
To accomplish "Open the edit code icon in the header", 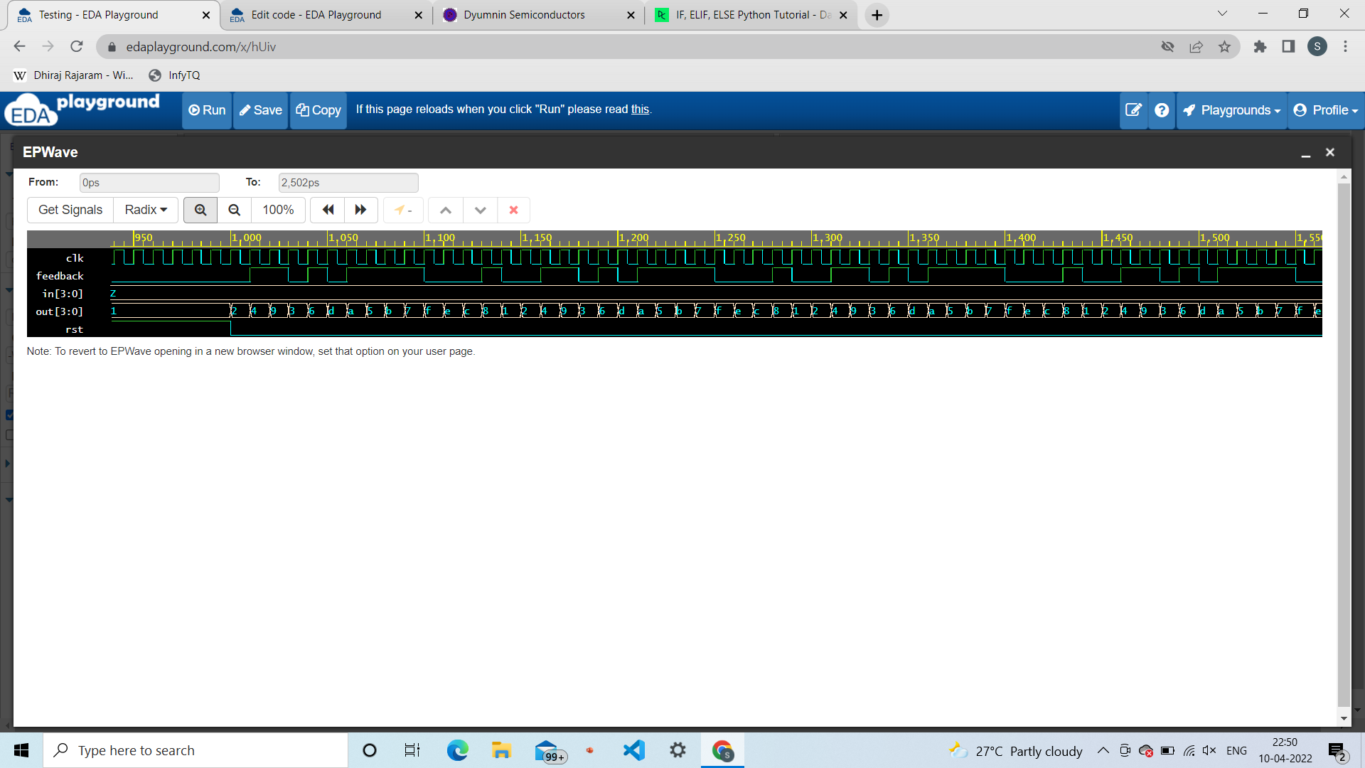I will [x=1133, y=110].
